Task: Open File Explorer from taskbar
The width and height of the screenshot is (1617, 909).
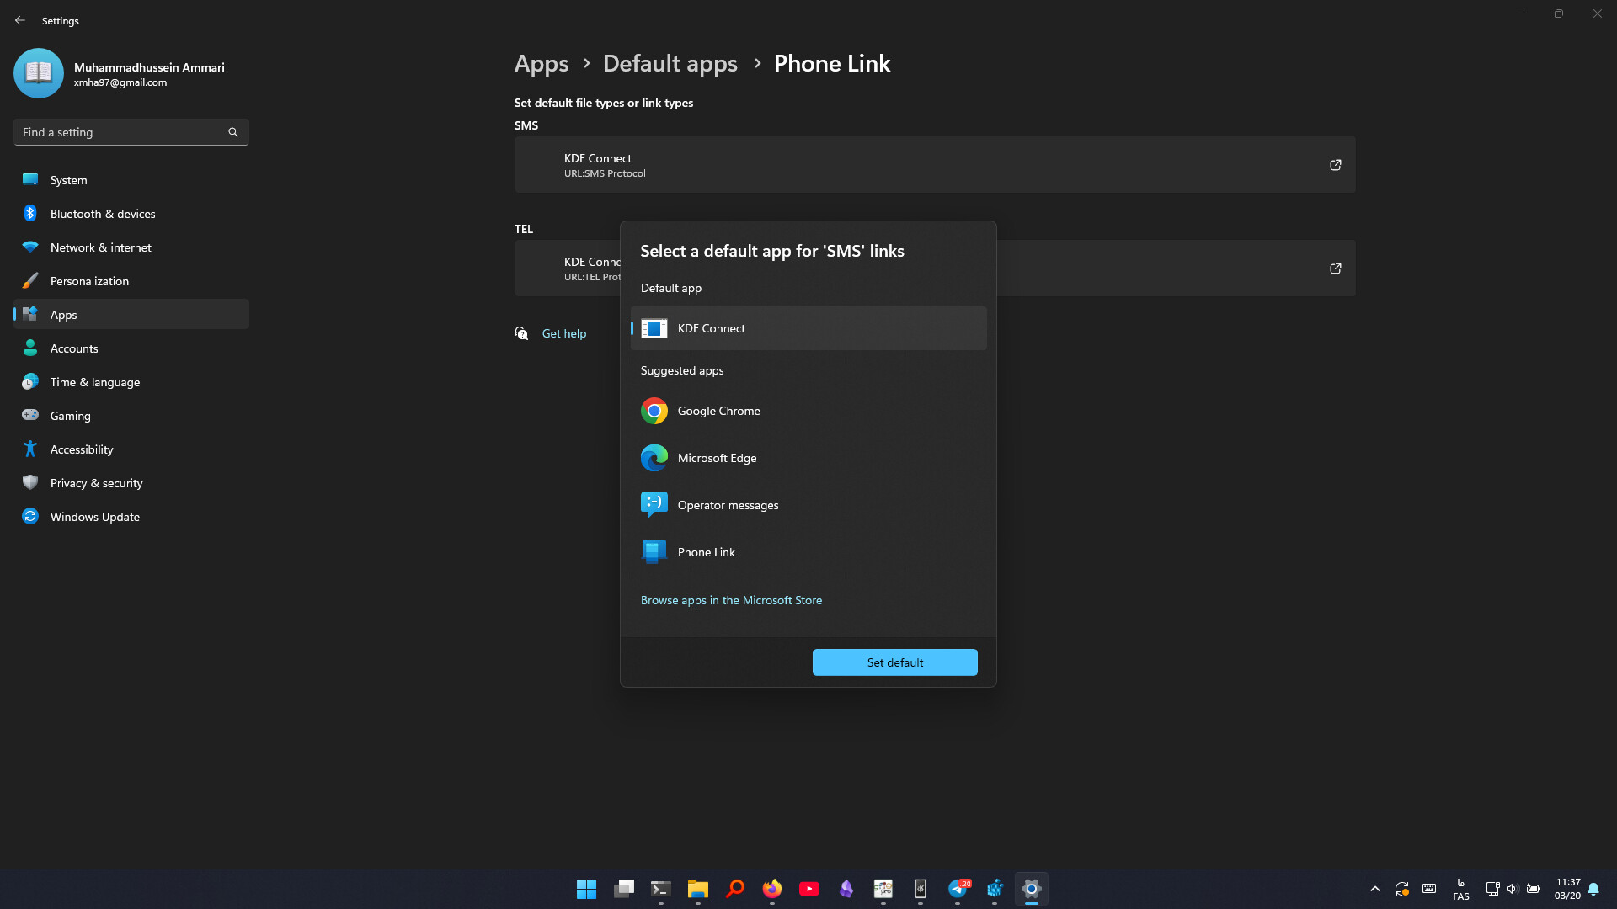Action: click(697, 889)
